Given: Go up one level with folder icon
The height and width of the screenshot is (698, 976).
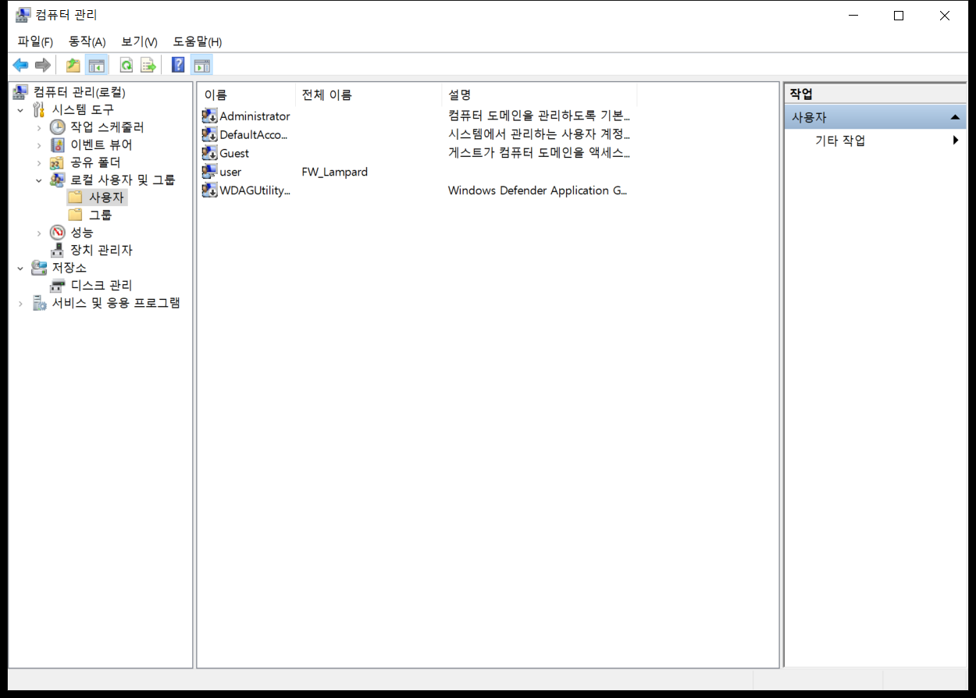Looking at the screenshot, I should pyautogui.click(x=73, y=66).
